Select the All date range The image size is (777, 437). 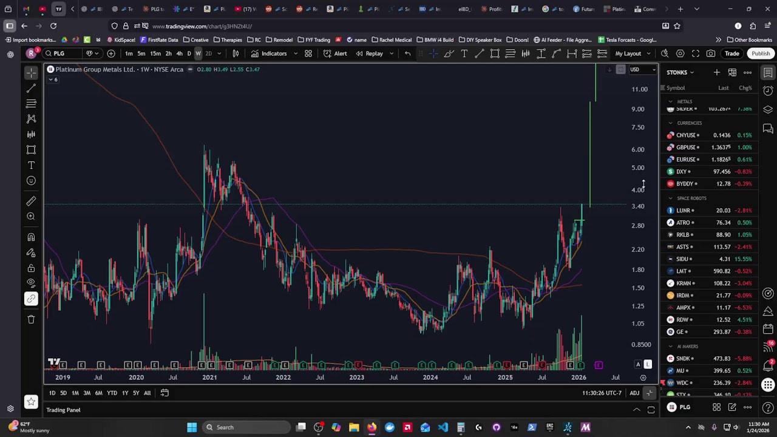click(x=147, y=393)
